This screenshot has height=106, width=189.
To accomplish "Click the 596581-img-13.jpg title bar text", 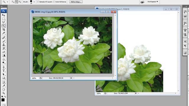I will point(50,12).
